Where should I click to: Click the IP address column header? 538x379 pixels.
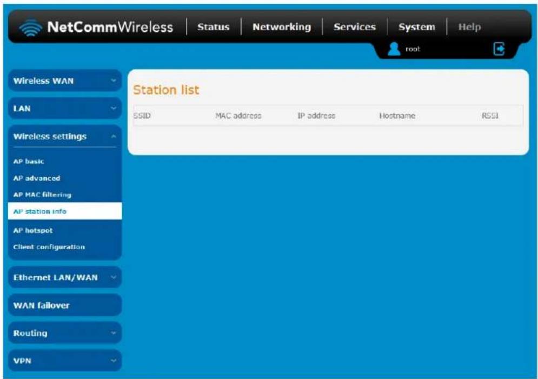pyautogui.click(x=316, y=116)
